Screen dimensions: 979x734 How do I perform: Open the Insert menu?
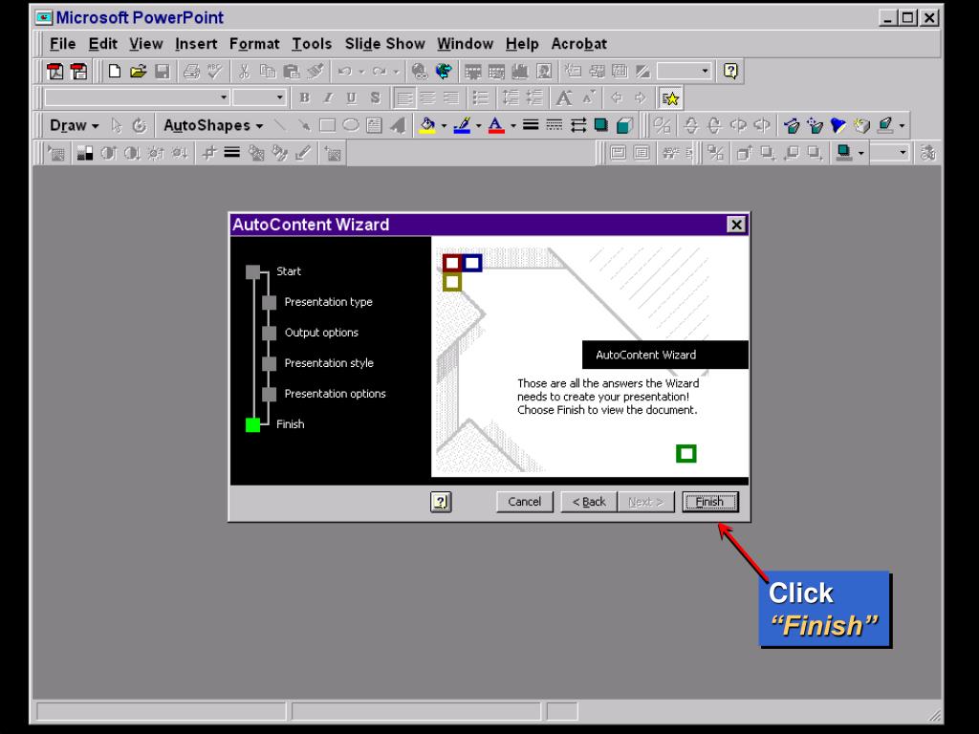pos(196,44)
